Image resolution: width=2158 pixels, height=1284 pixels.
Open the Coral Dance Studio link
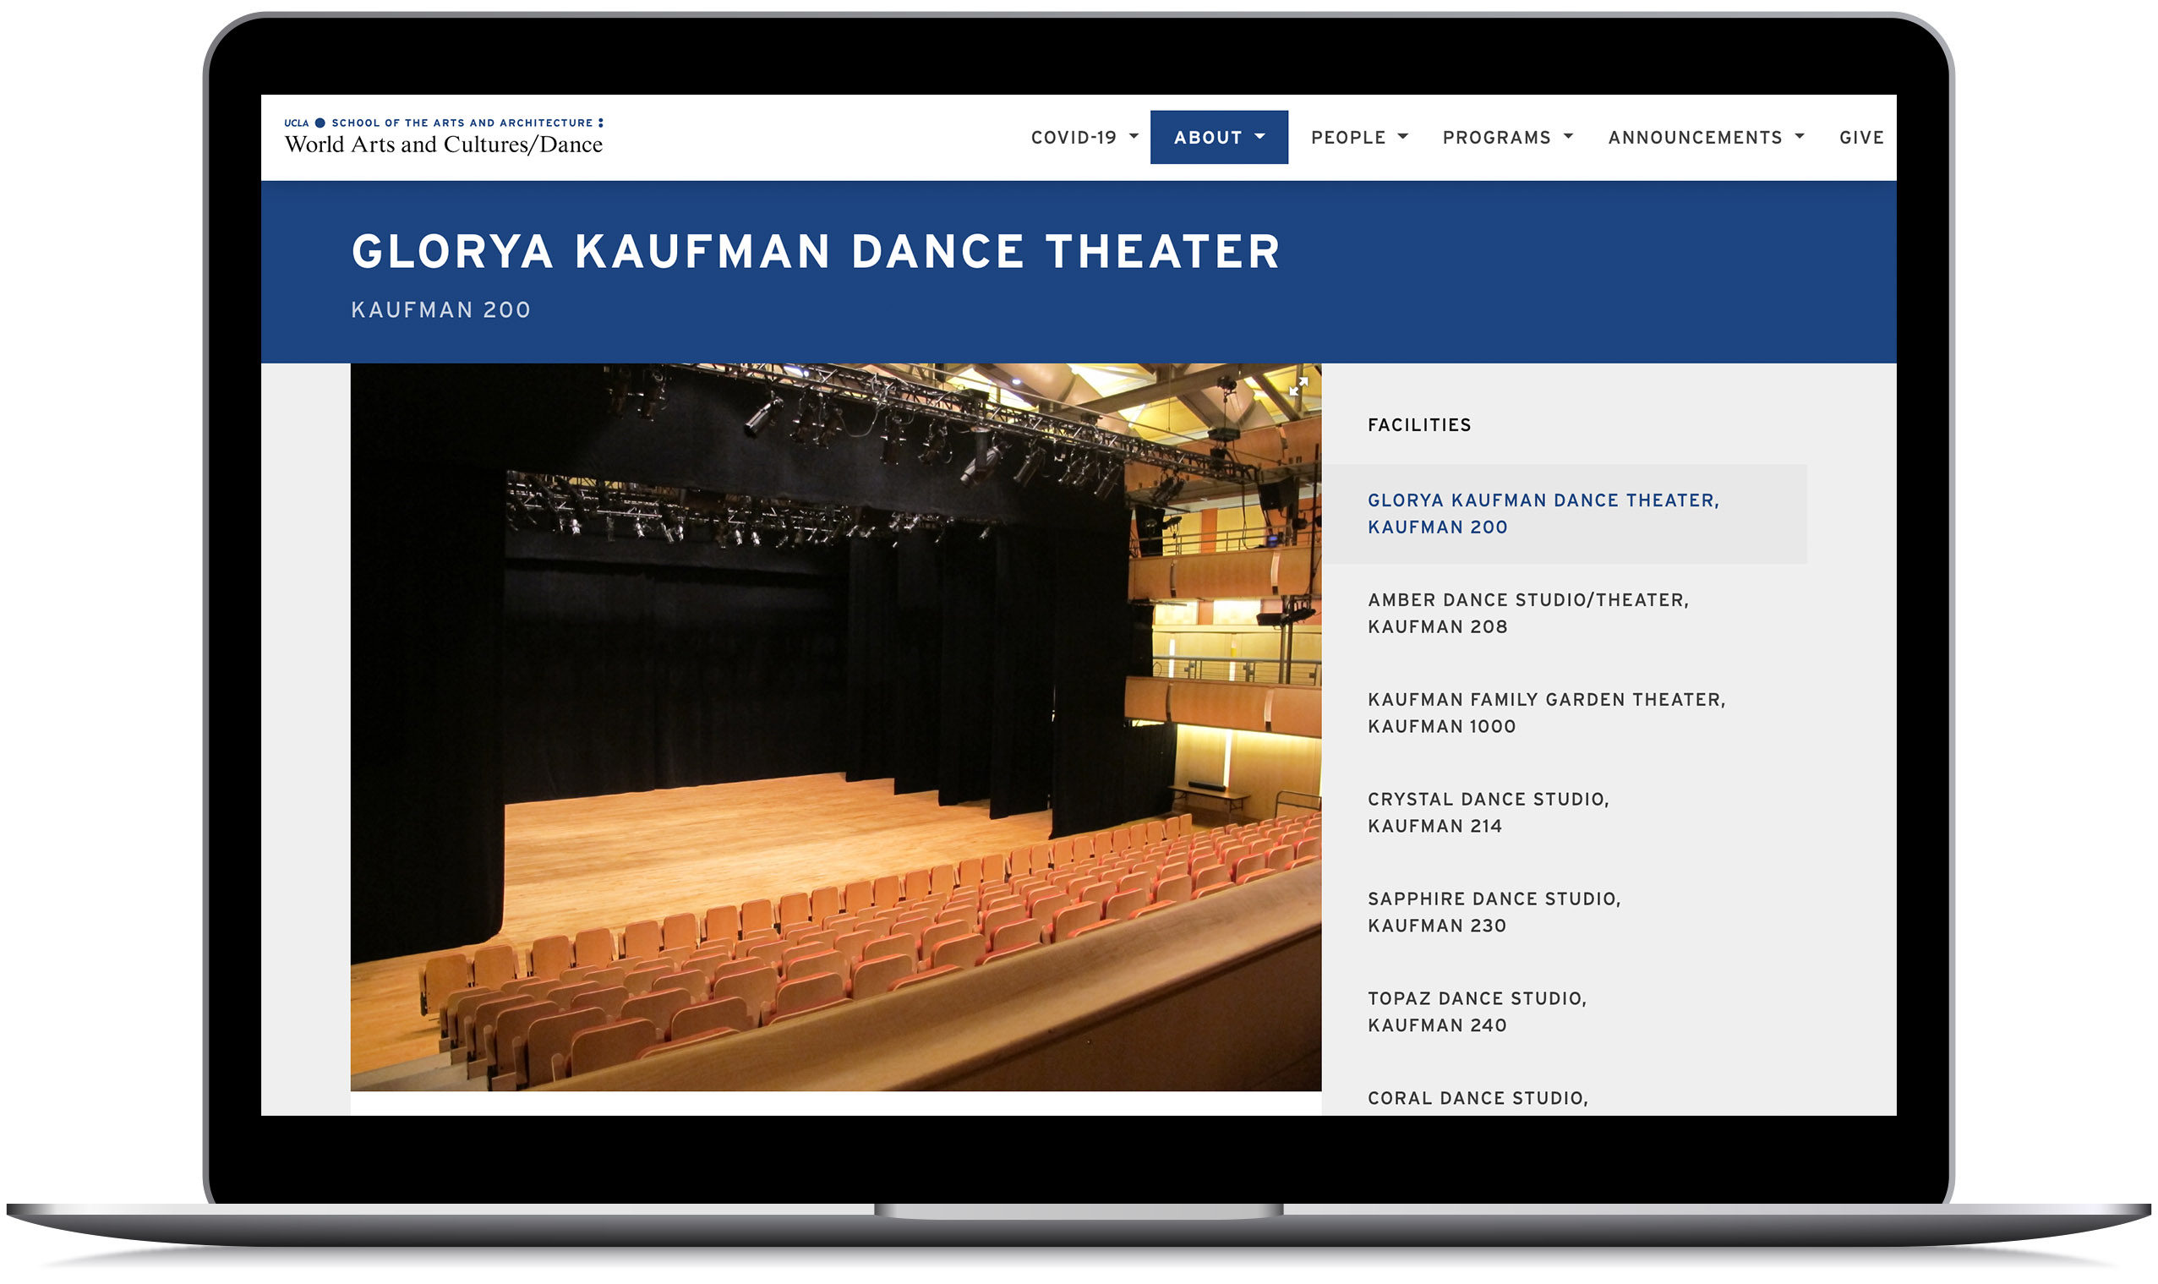pyautogui.click(x=1477, y=1098)
